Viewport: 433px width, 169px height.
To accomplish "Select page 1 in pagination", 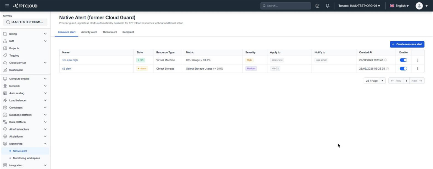I will 407,81.
